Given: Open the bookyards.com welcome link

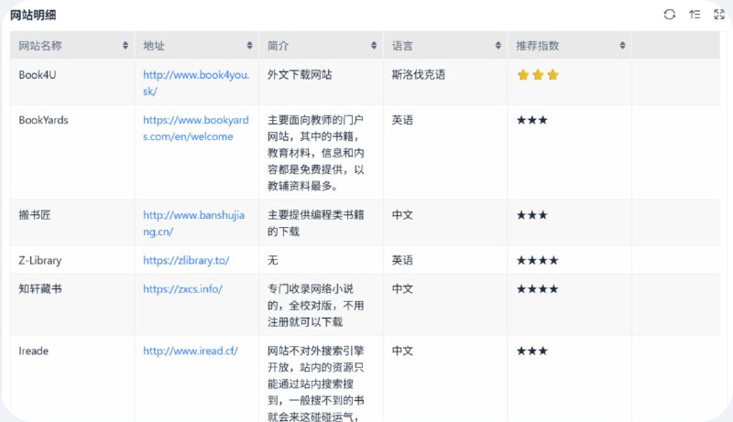Looking at the screenshot, I should (x=196, y=128).
